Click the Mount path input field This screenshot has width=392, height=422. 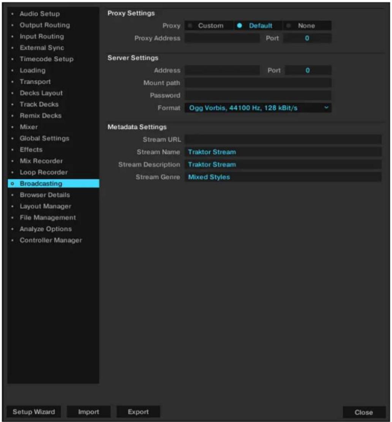click(x=258, y=83)
